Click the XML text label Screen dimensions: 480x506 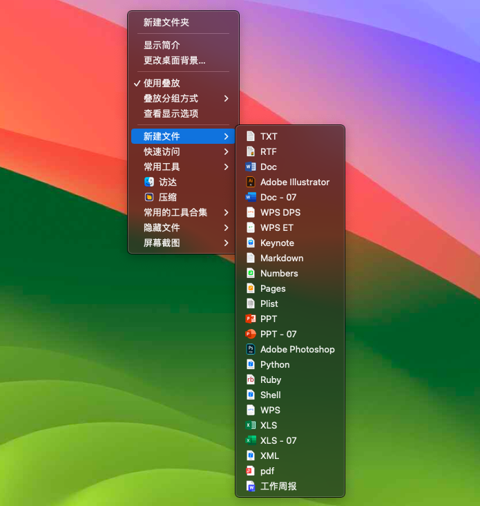pos(269,456)
